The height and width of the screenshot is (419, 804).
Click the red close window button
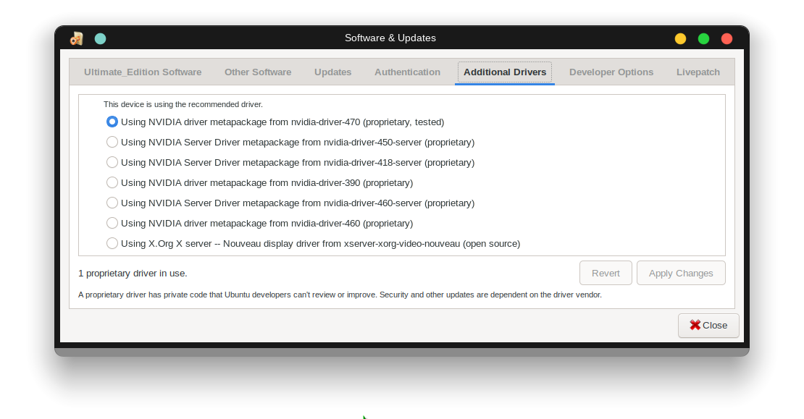coord(726,38)
